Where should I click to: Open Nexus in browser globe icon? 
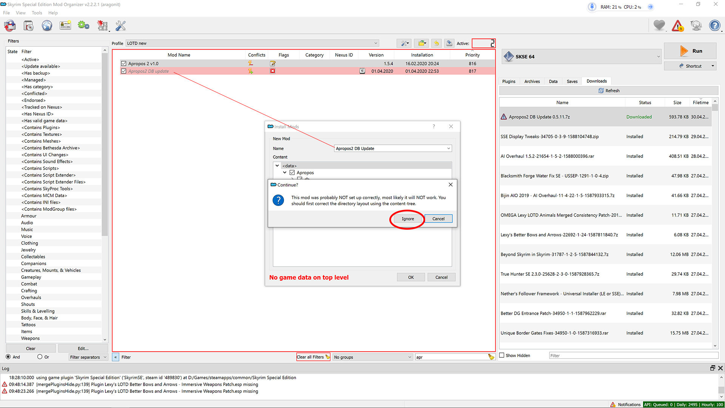point(47,26)
